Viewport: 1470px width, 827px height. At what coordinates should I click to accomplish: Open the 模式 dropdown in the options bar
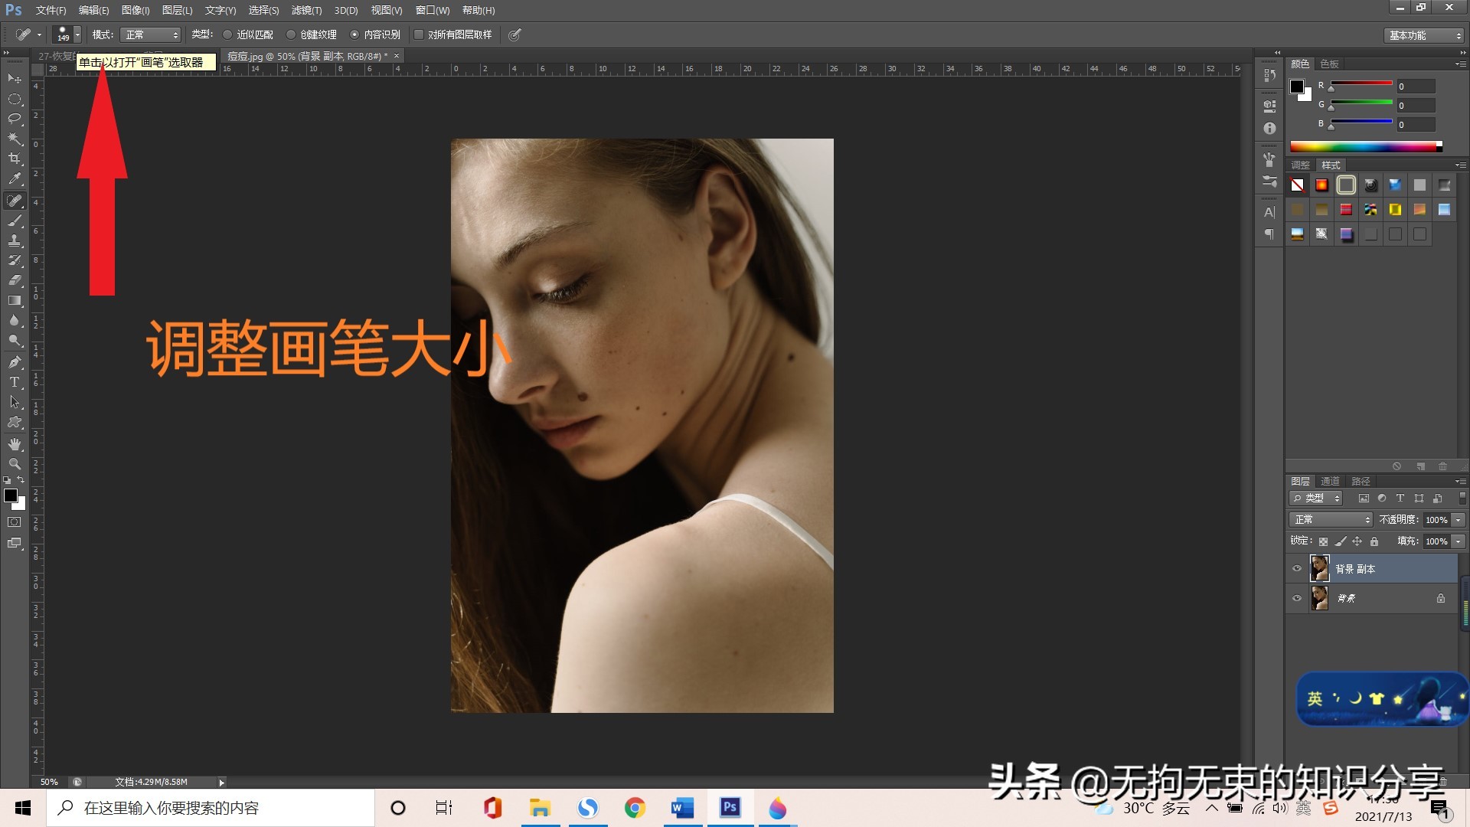click(x=151, y=34)
